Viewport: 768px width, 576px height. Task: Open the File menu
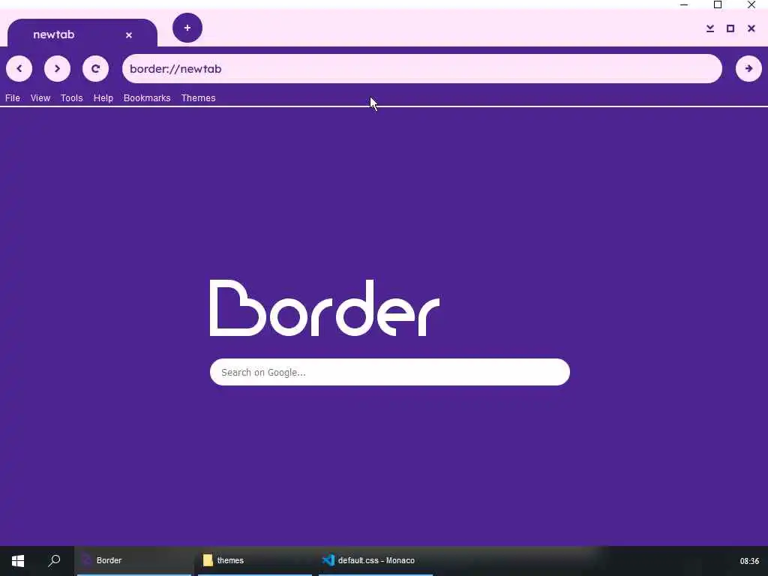(x=13, y=98)
